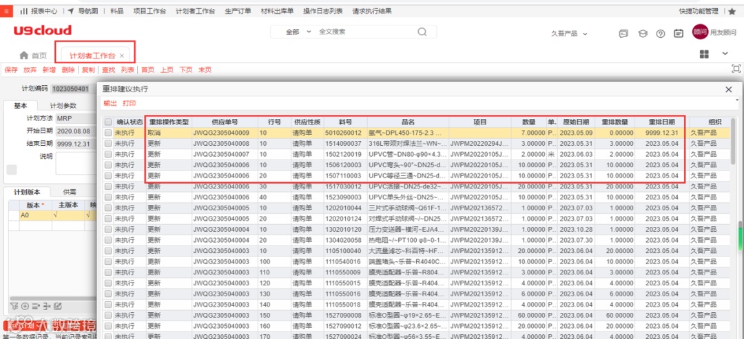Check the row for JWQG2305040009

coord(108,133)
